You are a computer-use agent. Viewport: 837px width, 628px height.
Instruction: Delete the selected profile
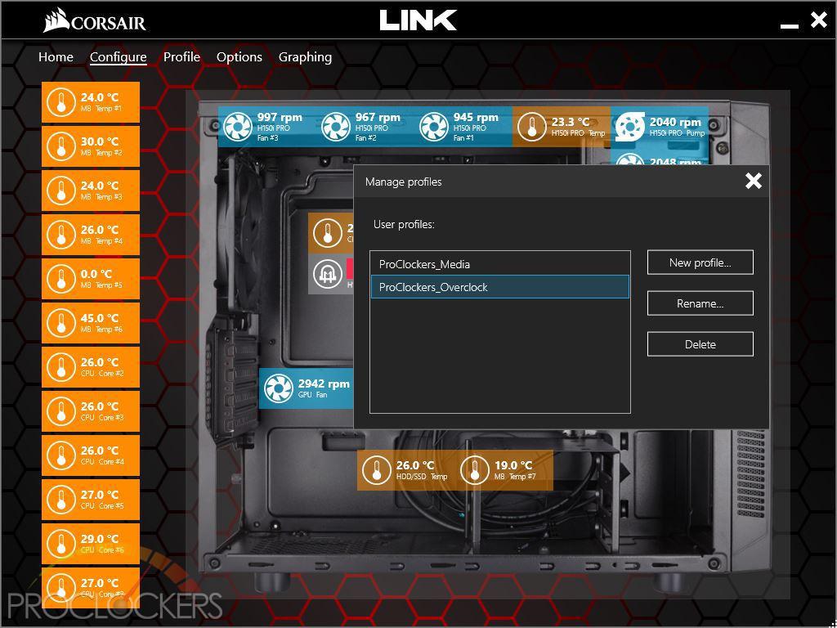click(700, 344)
